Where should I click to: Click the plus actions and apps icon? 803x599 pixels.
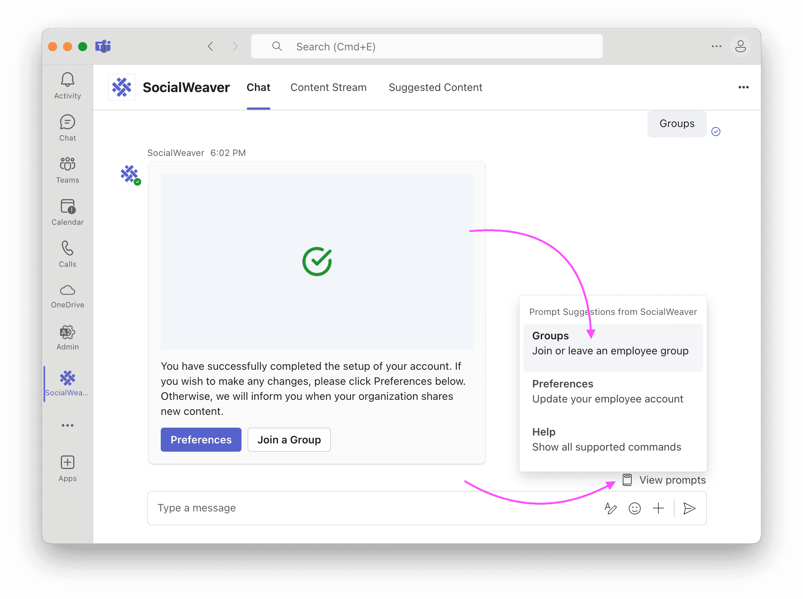tap(658, 508)
